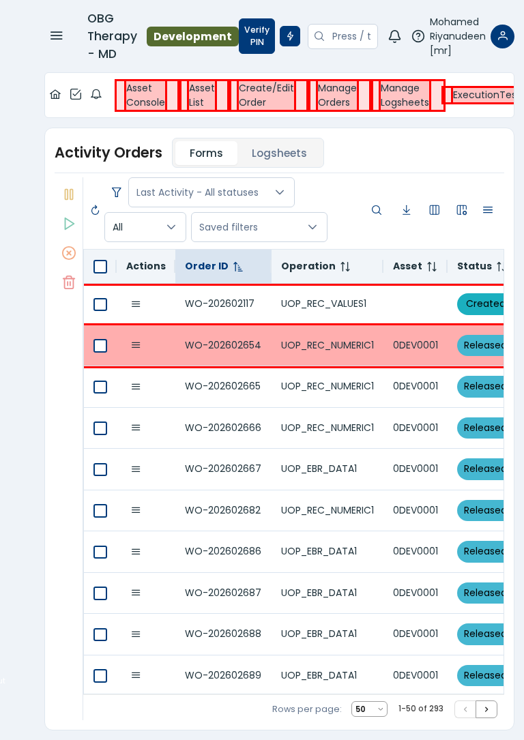This screenshot has height=740, width=524.
Task: Change rows per page dropdown
Action: click(x=369, y=709)
